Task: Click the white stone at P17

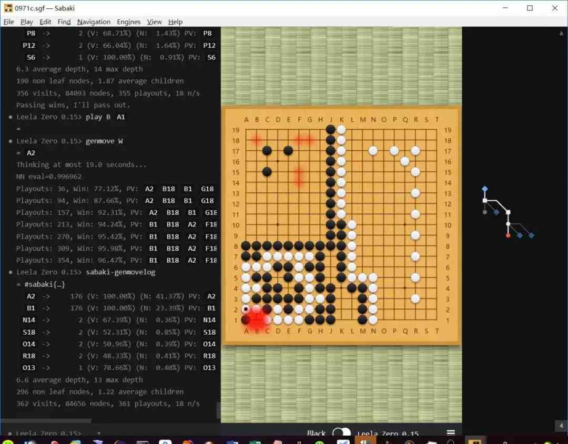Action: point(394,150)
